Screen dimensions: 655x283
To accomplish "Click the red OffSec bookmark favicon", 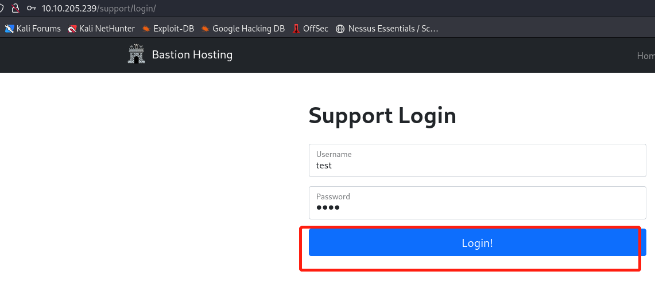I will [x=296, y=29].
